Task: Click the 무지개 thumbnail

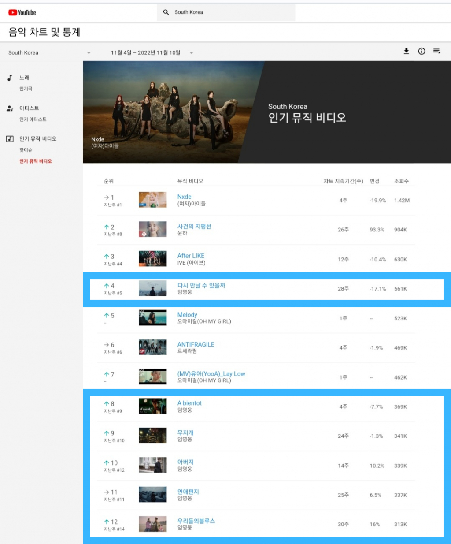Action: [x=153, y=436]
